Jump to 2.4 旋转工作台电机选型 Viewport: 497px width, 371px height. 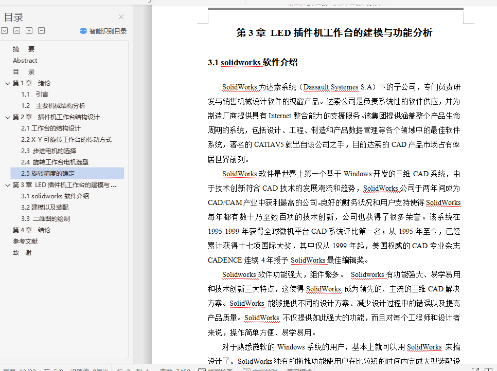click(55, 162)
